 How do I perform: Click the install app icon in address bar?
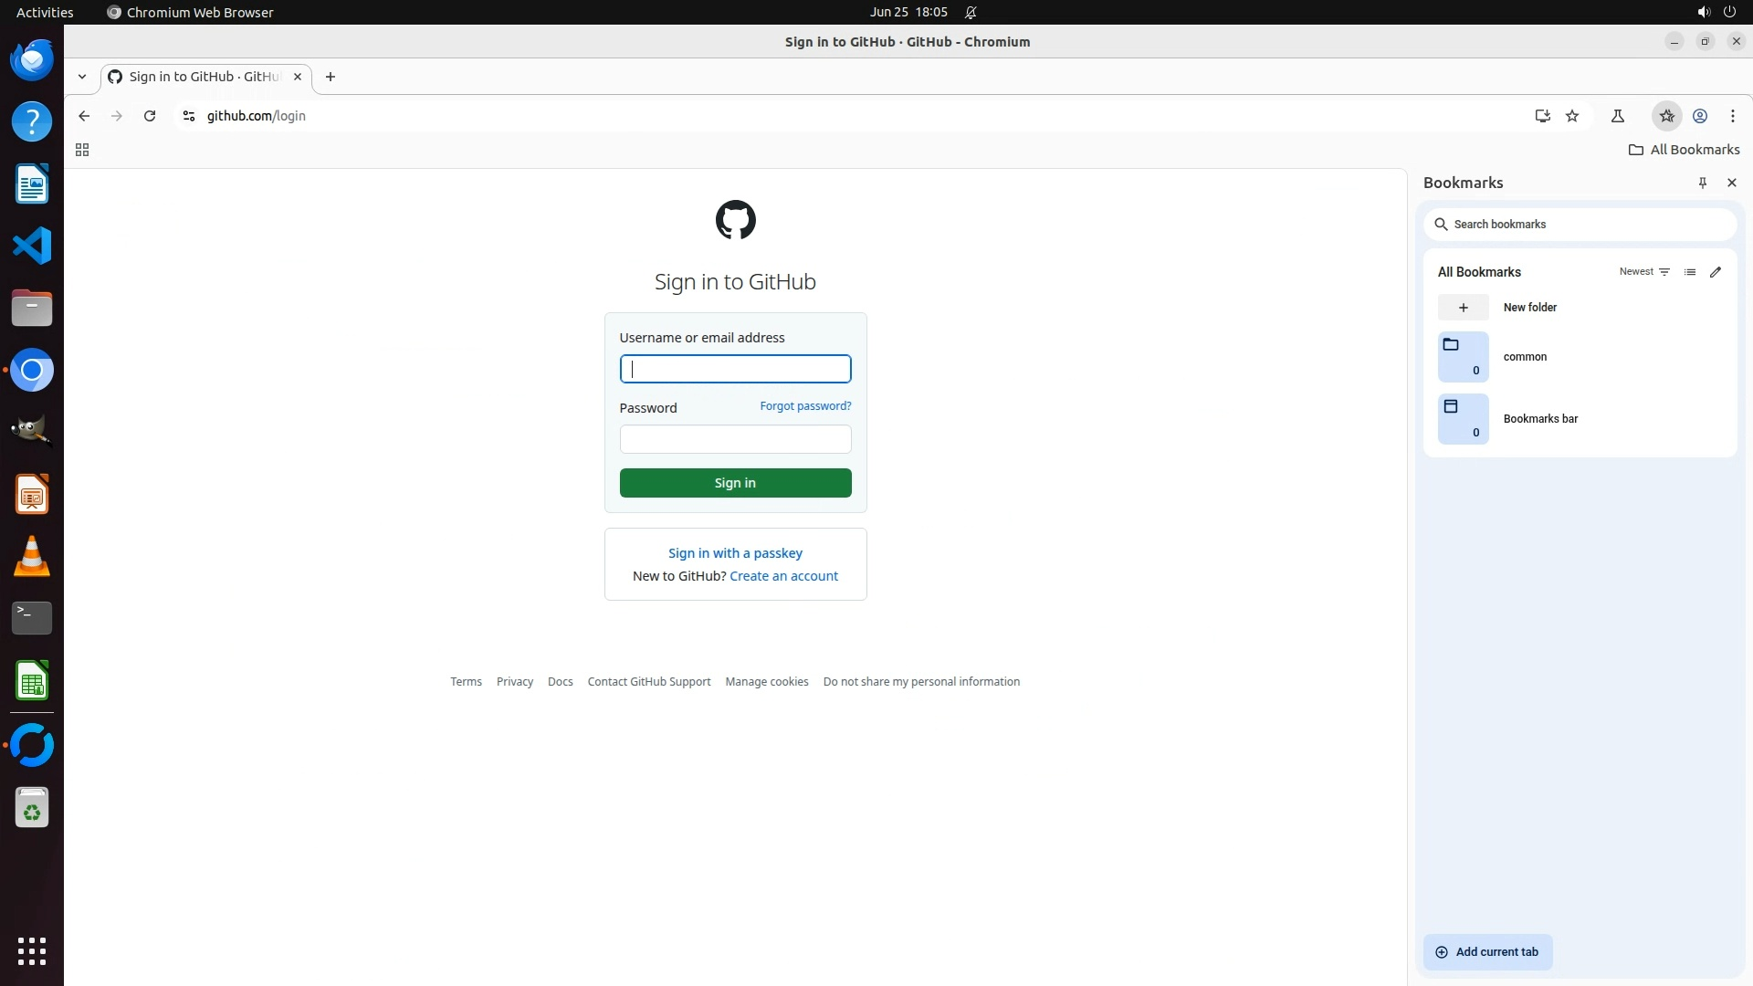pos(1542,116)
